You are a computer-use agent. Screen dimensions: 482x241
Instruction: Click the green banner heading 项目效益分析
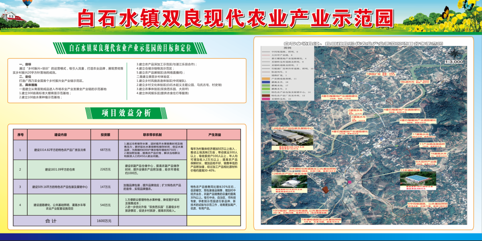tap(126, 113)
